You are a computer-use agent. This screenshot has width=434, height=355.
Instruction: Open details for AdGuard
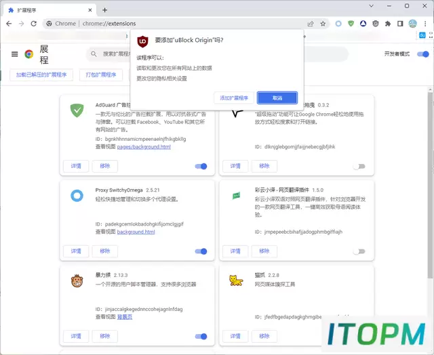[x=76, y=166]
